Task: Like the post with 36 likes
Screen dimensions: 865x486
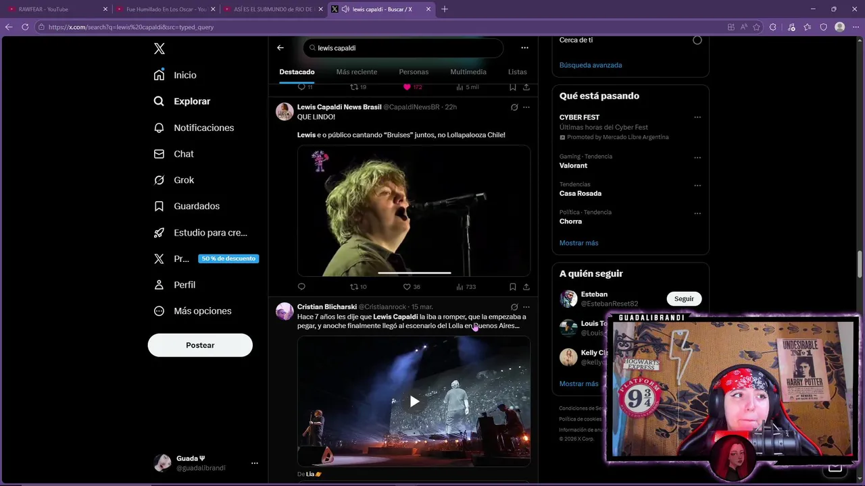Action: 412,287
